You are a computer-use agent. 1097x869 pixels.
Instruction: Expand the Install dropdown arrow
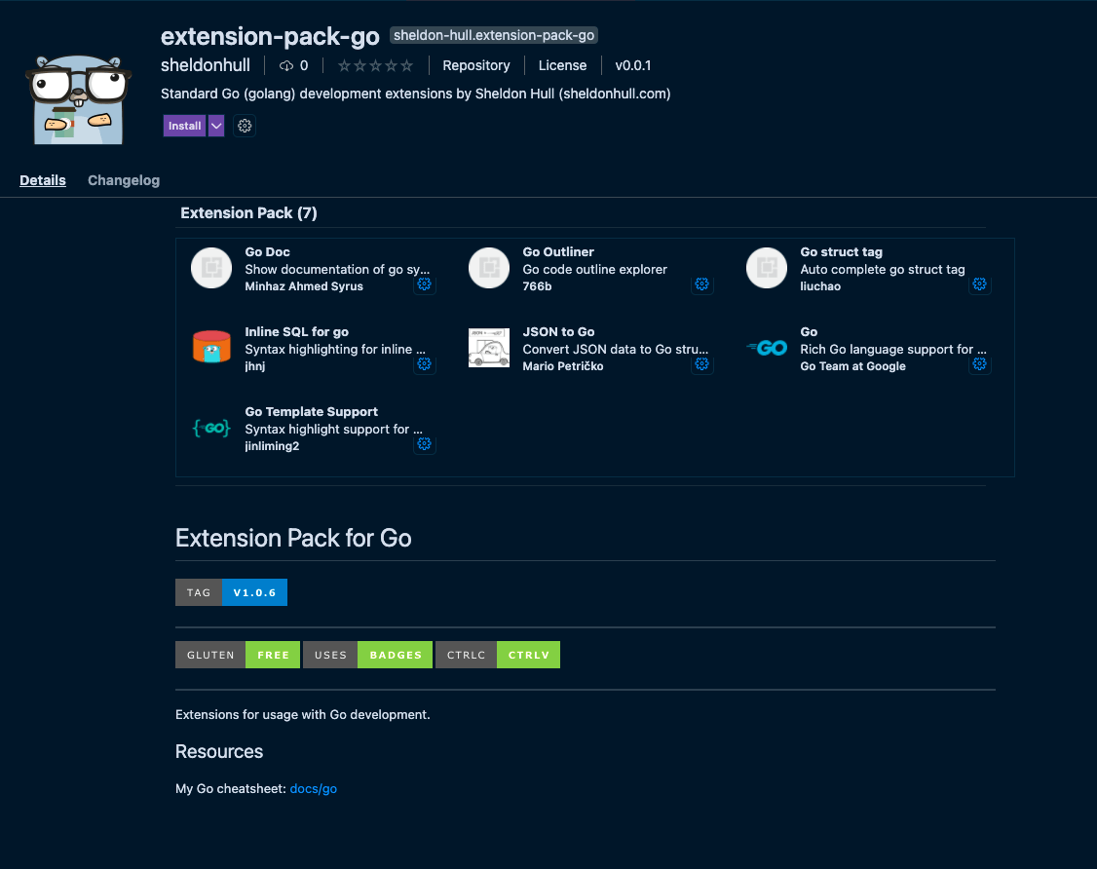click(x=216, y=126)
